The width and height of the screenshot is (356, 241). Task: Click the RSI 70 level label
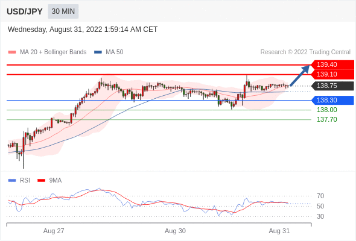tap(320, 196)
